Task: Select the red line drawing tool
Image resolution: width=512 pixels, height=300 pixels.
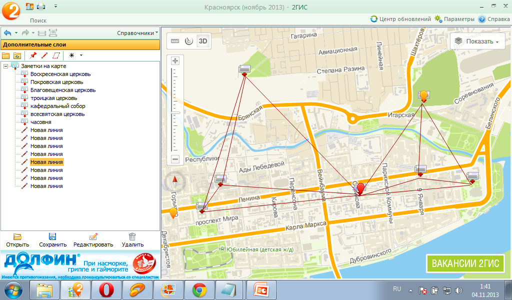Action: click(x=44, y=55)
